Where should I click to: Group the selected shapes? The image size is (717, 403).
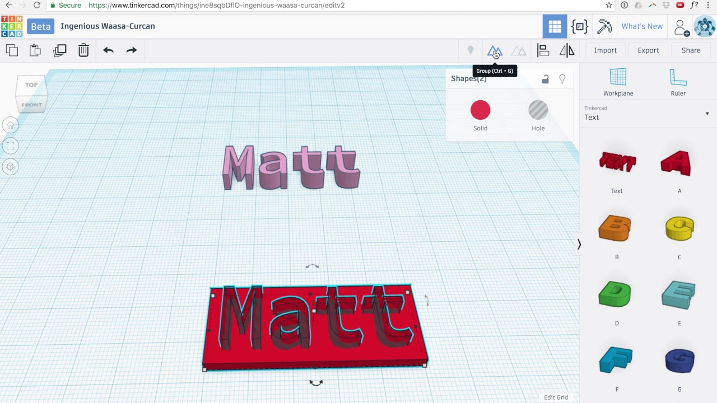[x=495, y=51]
